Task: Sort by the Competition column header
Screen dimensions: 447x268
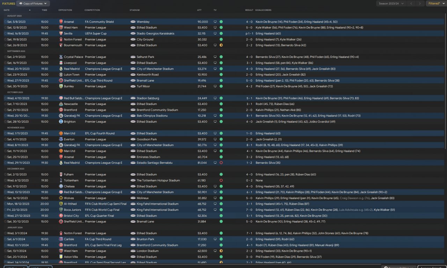Action: tap(92, 10)
